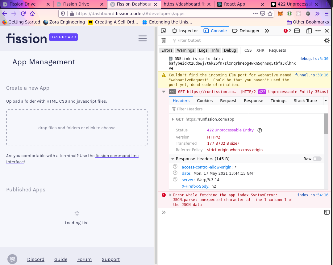Toggle the Warnings filter button
Screen dimensions: 333x265
pos(185,50)
